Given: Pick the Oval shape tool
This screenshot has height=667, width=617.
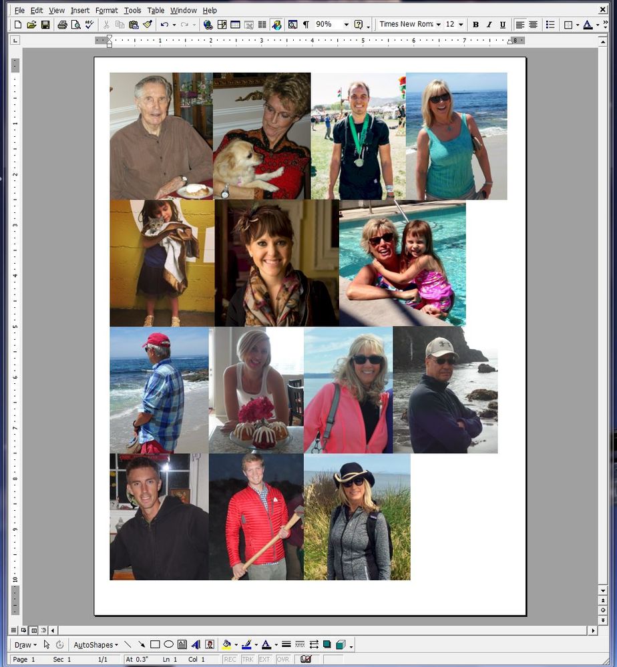Looking at the screenshot, I should point(168,645).
